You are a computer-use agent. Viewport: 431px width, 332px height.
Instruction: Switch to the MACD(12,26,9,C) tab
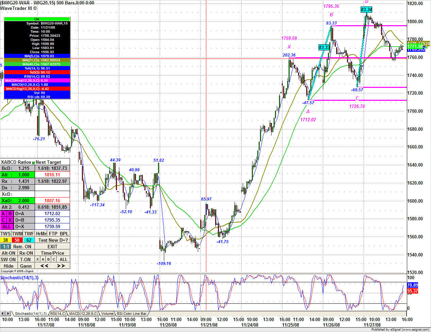(83, 314)
